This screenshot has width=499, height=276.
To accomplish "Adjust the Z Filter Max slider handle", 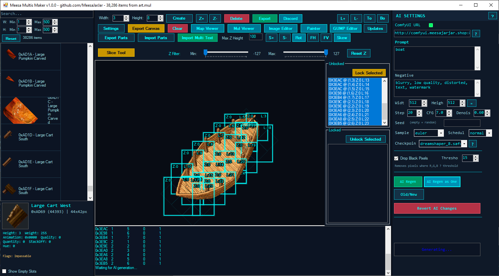I will pos(326,52).
